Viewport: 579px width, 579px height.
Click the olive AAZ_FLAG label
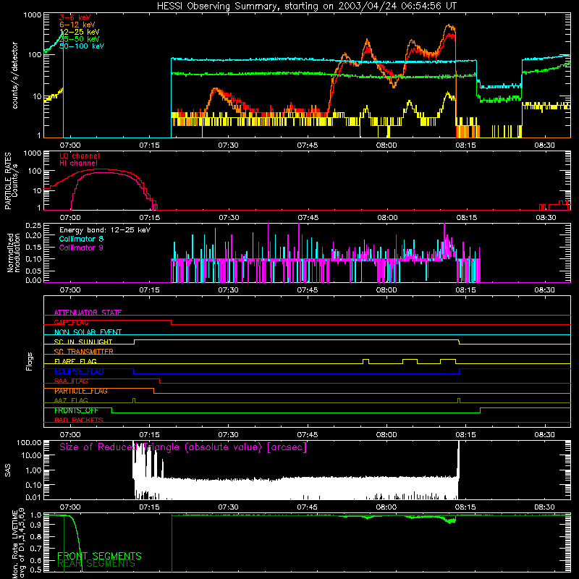[x=71, y=401]
